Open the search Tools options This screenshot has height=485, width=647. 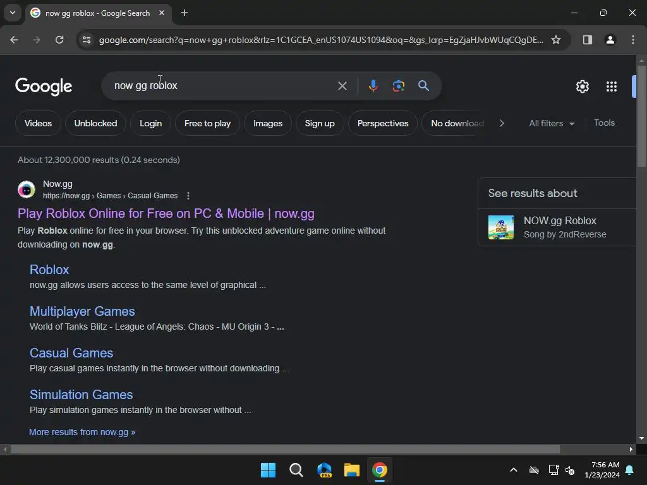[x=604, y=123]
